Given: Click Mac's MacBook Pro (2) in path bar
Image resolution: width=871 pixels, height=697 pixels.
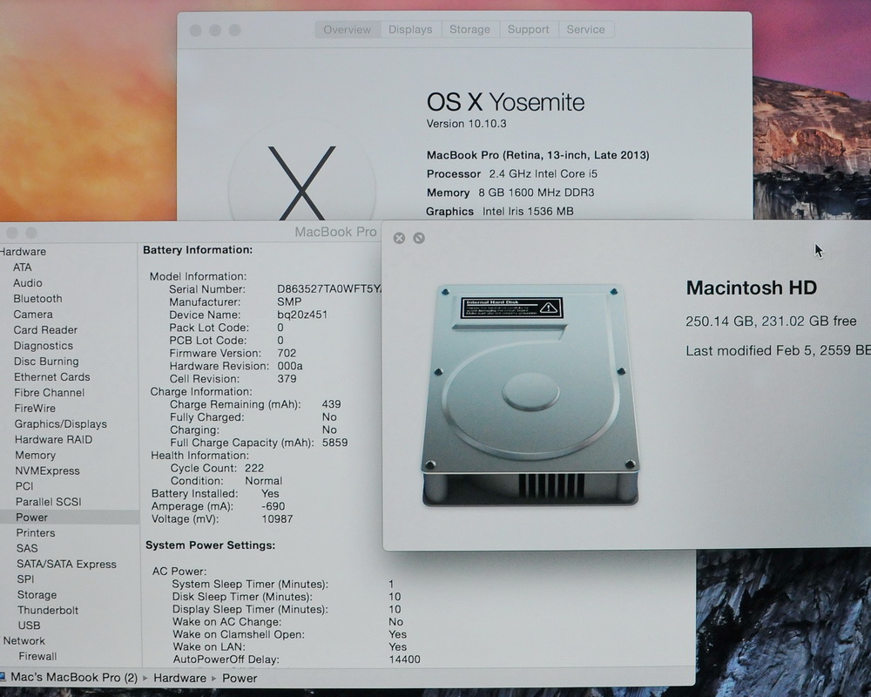Looking at the screenshot, I should [74, 678].
